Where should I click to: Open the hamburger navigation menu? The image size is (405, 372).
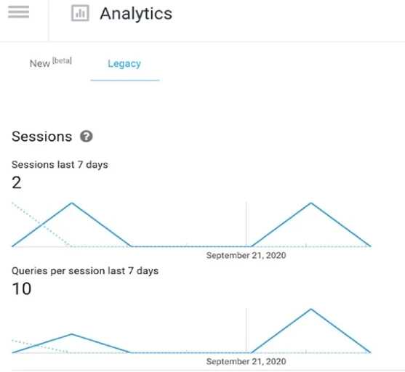click(19, 12)
